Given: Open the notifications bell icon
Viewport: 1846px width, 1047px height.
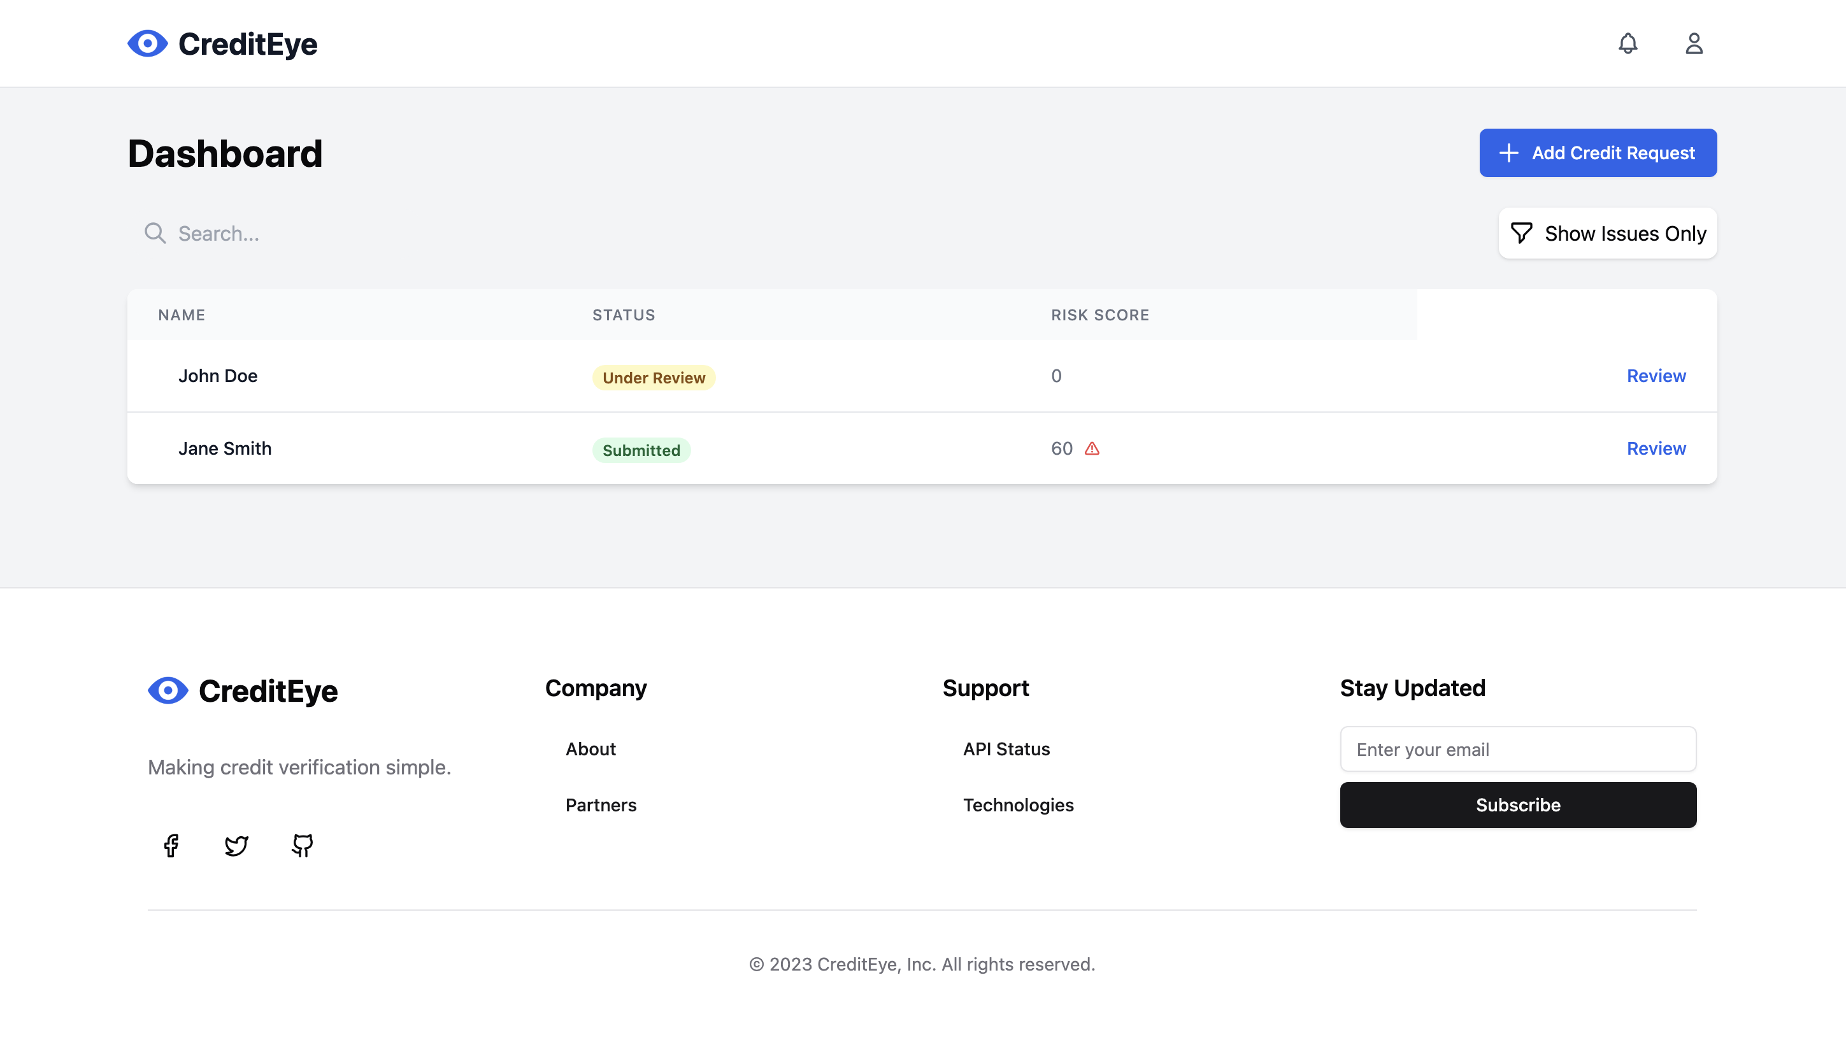Looking at the screenshot, I should tap(1628, 44).
